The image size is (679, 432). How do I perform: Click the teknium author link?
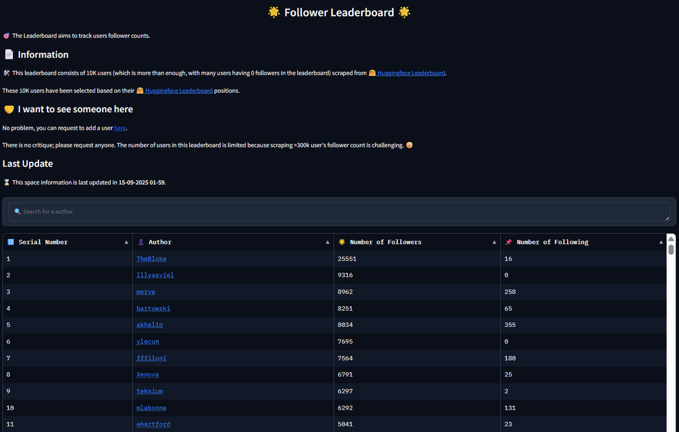[150, 391]
